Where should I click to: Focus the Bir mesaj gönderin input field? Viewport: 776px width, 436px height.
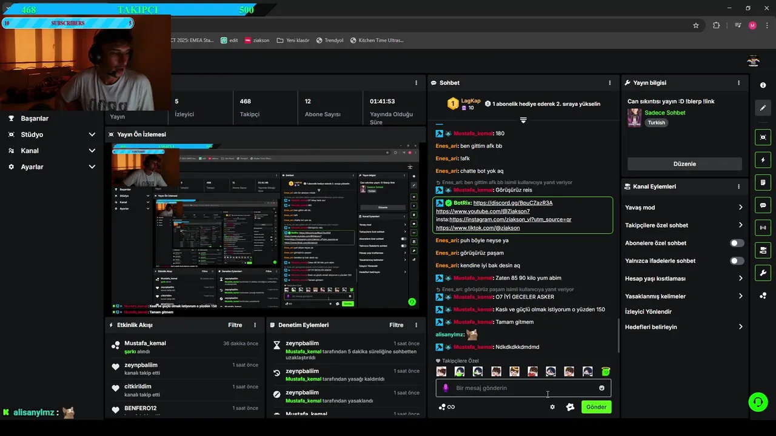click(523, 388)
